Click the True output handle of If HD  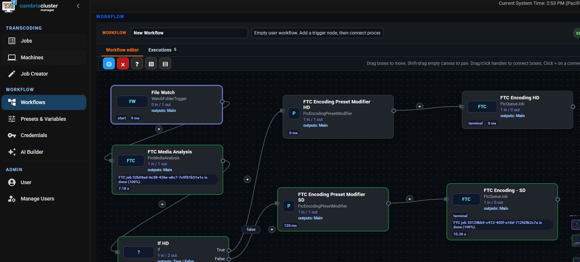[x=229, y=250]
